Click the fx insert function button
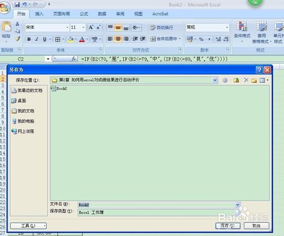The height and width of the screenshot is (236, 284). (74, 59)
